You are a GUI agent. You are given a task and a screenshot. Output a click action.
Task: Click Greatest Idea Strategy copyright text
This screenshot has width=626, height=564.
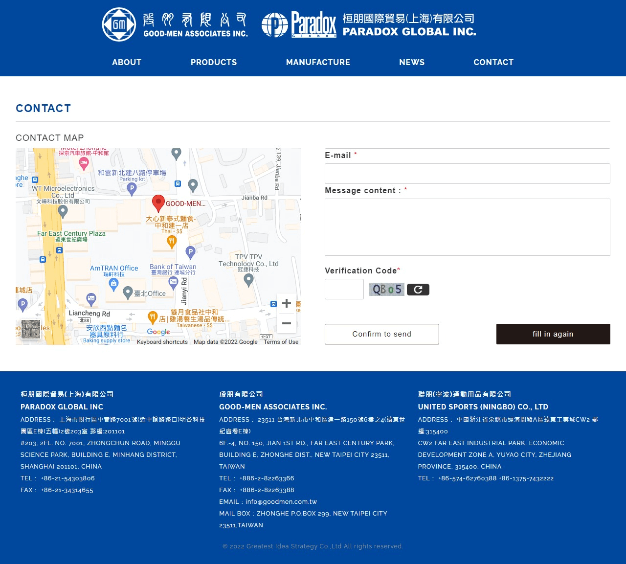(x=313, y=546)
